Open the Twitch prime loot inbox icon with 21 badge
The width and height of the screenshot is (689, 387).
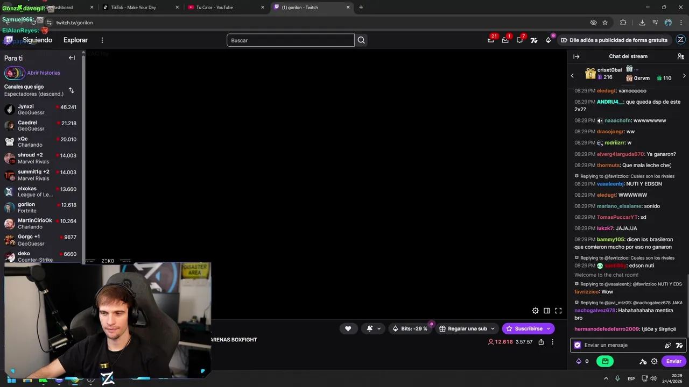pos(491,40)
